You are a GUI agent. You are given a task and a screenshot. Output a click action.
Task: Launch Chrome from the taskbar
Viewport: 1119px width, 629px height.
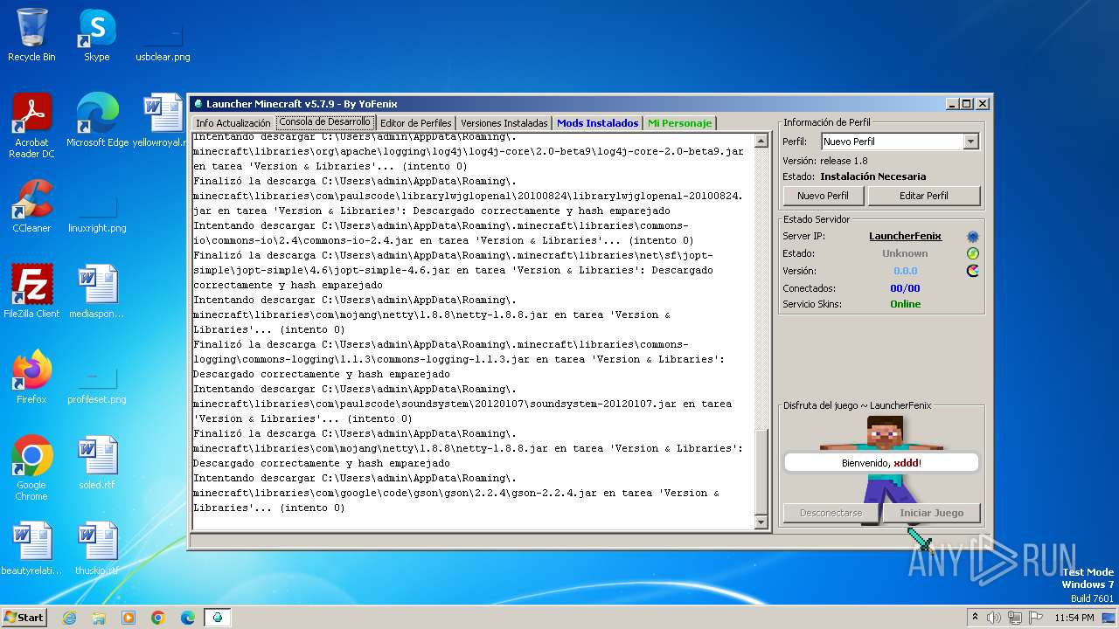coord(158,618)
